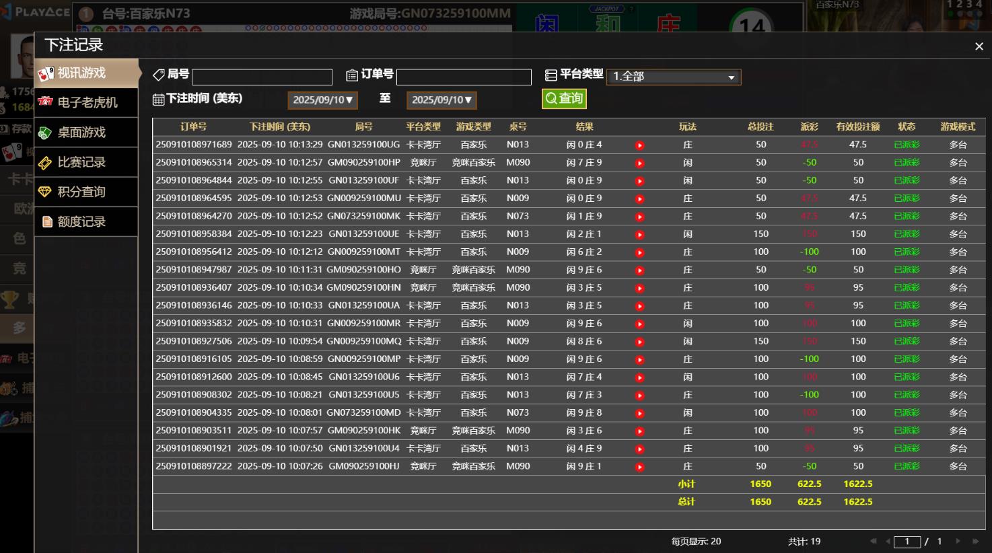Image resolution: width=992 pixels, height=553 pixels.
Task: Click the 局号 input field
Action: coord(262,77)
